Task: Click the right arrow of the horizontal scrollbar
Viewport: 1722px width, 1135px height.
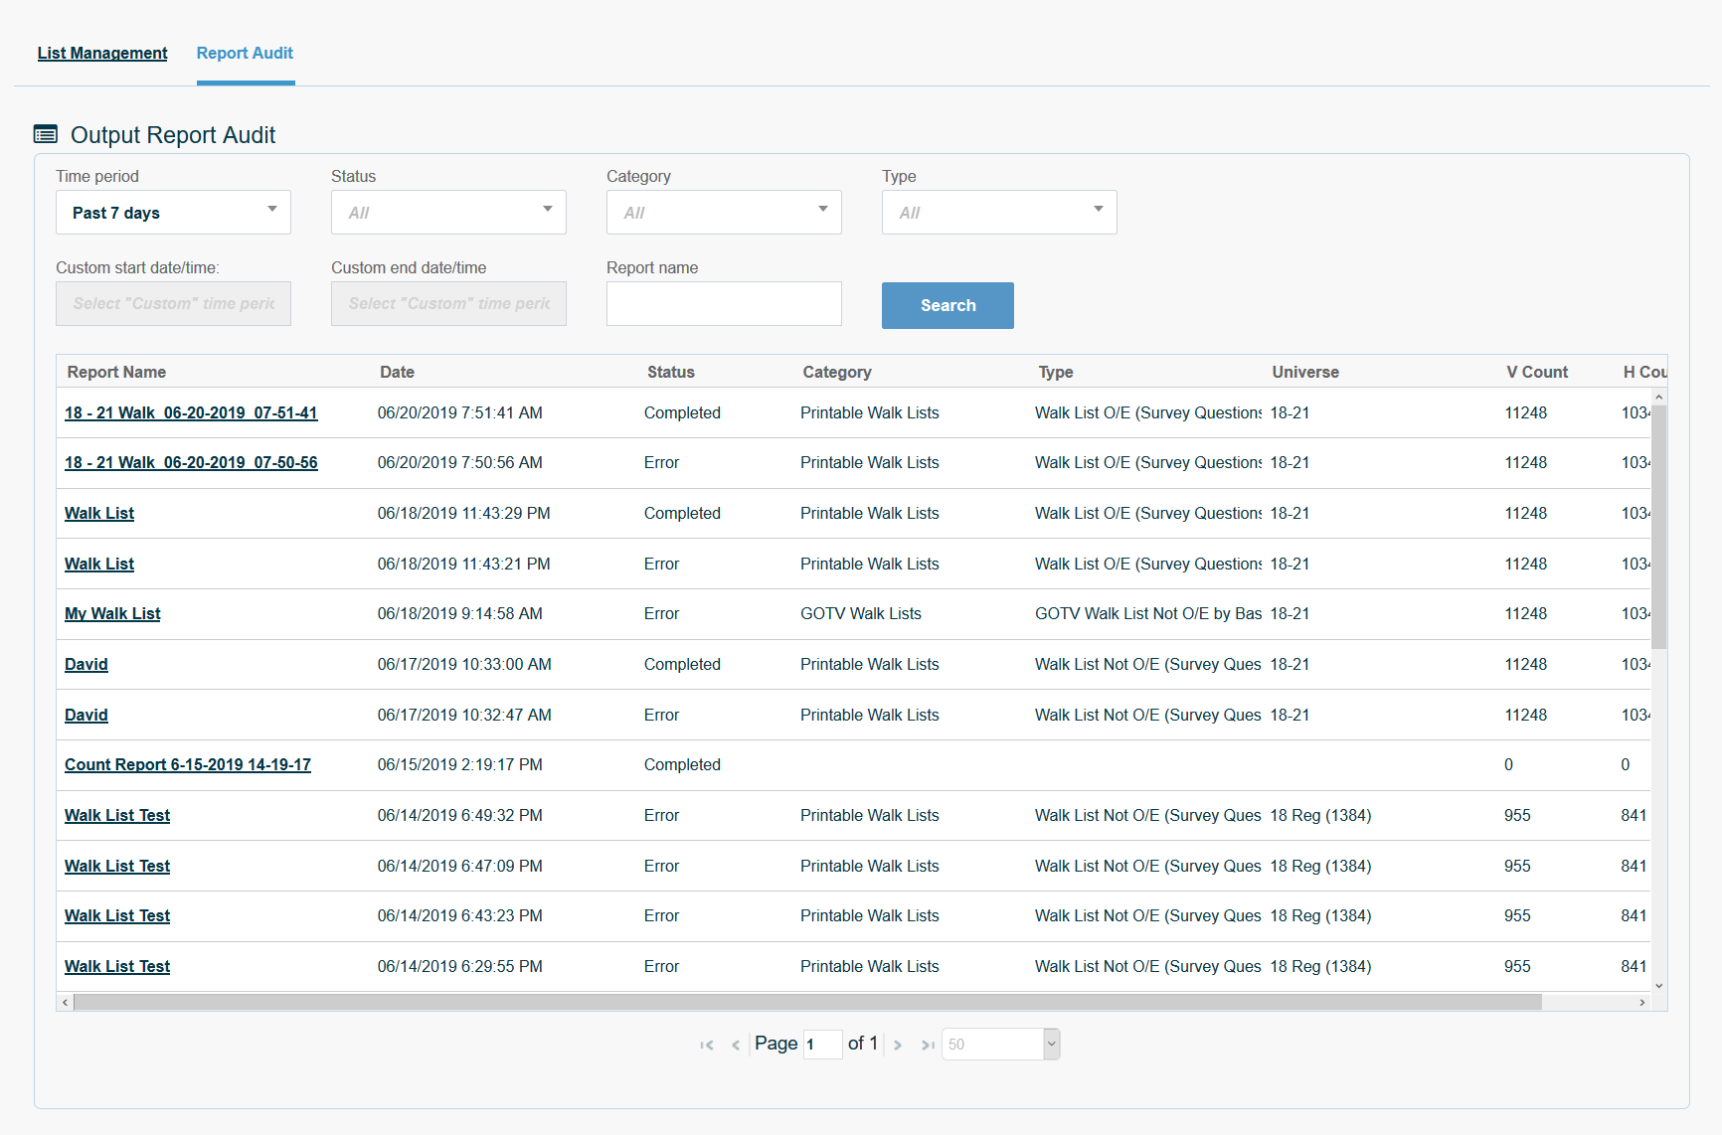Action: (1641, 1002)
